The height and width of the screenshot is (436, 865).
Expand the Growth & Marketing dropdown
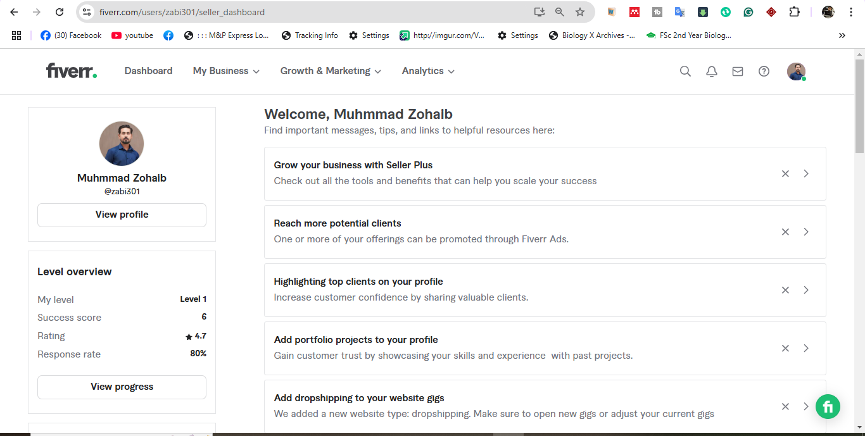pos(331,71)
